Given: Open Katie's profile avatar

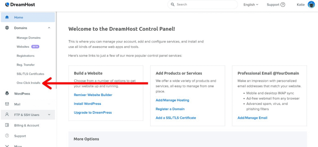Looking at the screenshot, I should click(311, 5).
